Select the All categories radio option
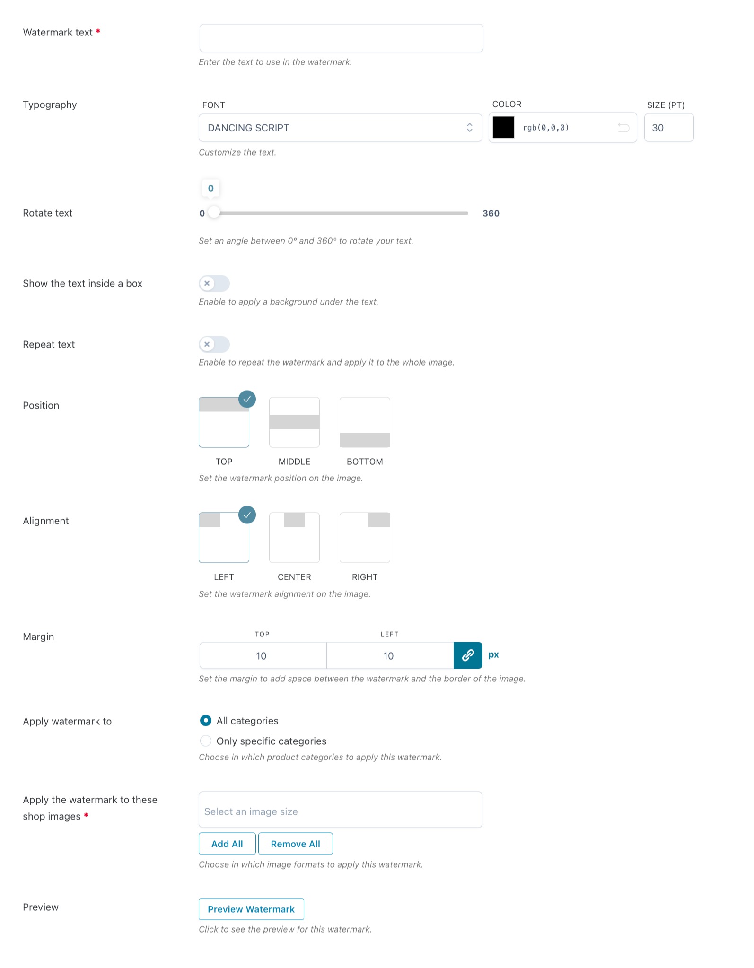 point(206,720)
